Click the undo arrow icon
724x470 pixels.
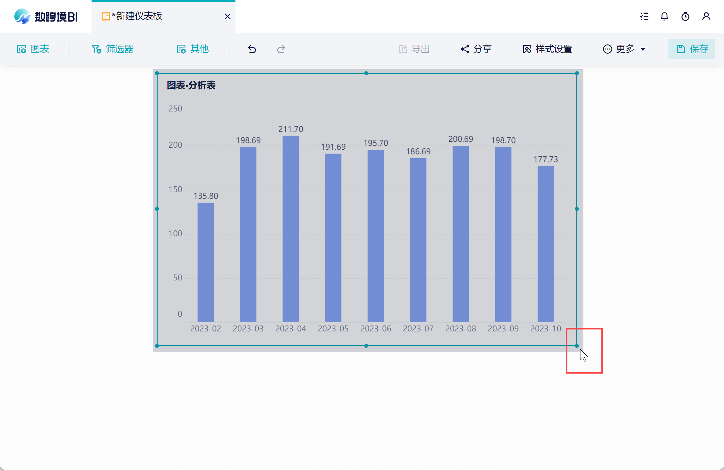coord(252,49)
